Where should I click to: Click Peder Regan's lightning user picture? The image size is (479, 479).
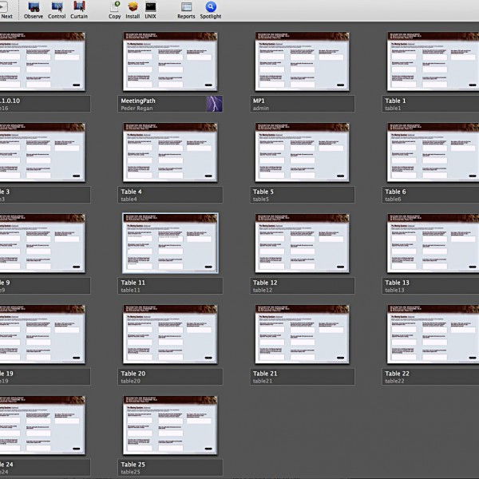(x=214, y=104)
